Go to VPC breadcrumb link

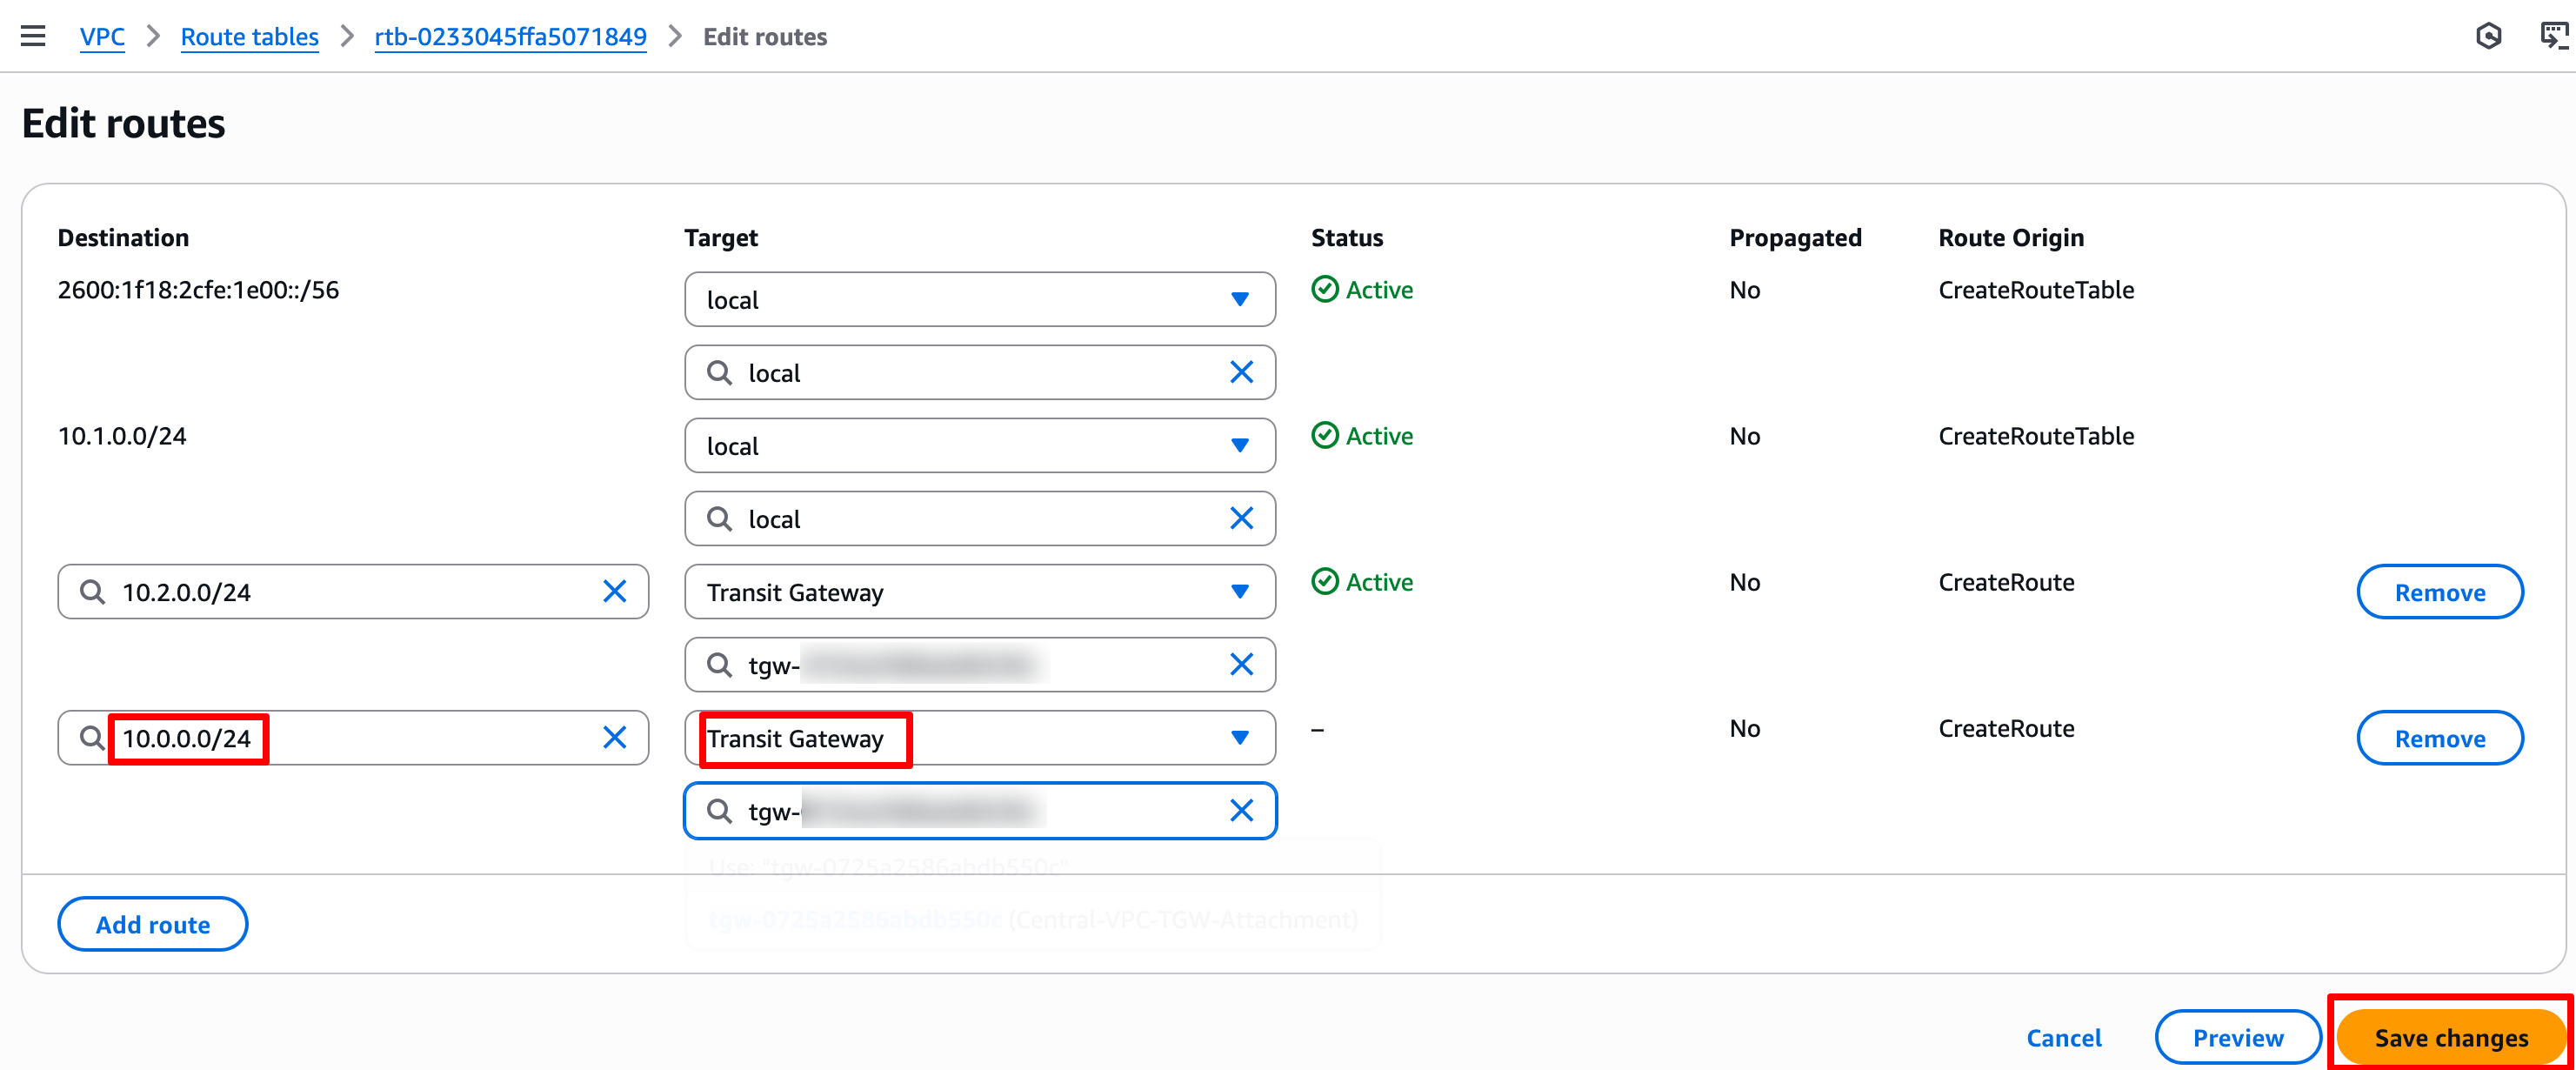point(102,37)
